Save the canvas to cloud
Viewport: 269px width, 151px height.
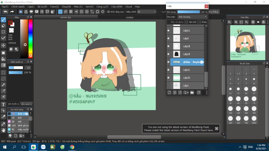point(20,12)
